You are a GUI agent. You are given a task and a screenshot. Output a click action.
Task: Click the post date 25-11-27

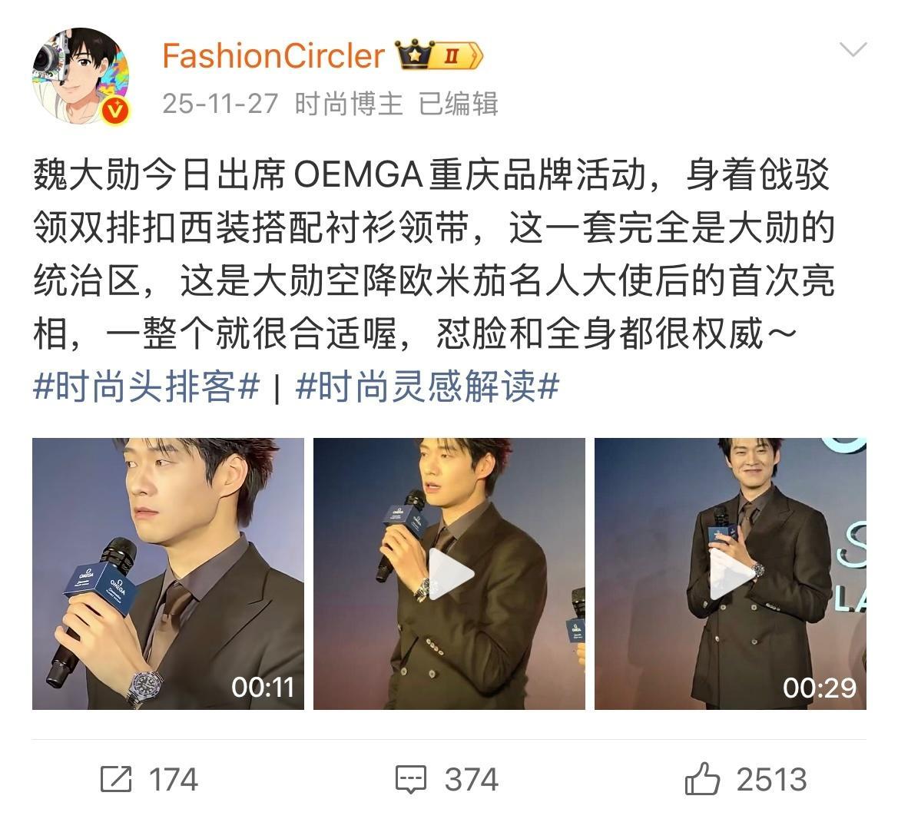[x=220, y=104]
